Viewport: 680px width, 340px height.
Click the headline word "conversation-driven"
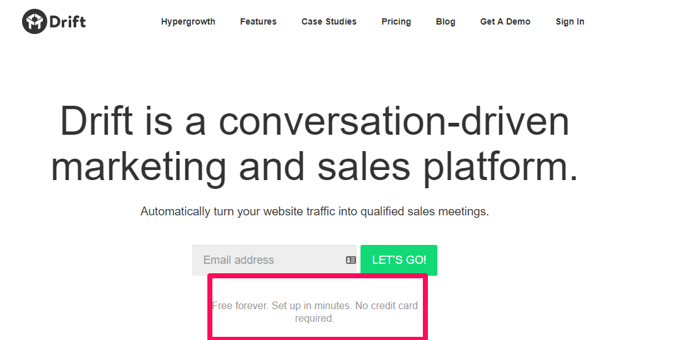point(394,122)
